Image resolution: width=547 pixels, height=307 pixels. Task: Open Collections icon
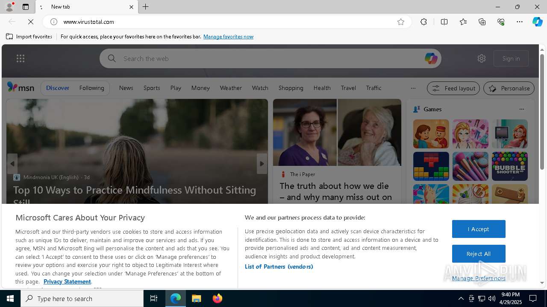point(482,22)
